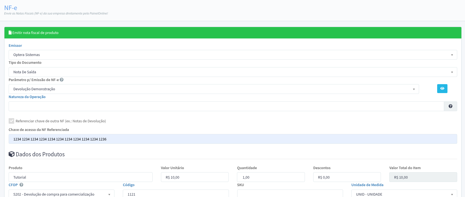The image size is (465, 197).
Task: Click the Unidade de Medida label link
Action: 367,185
